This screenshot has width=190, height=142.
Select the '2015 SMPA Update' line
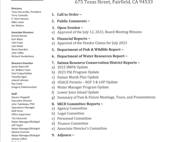pyautogui.click(x=73, y=67)
